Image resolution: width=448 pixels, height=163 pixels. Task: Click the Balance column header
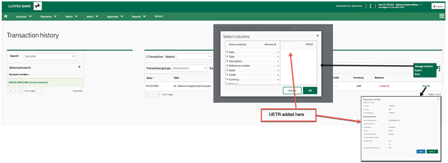[379, 78]
